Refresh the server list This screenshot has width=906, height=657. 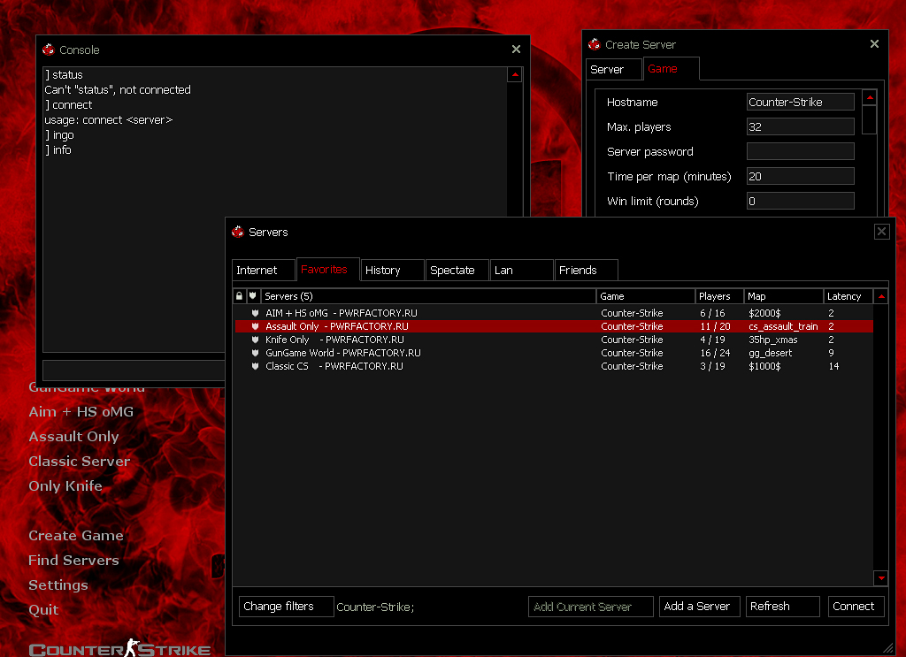pyautogui.click(x=783, y=607)
